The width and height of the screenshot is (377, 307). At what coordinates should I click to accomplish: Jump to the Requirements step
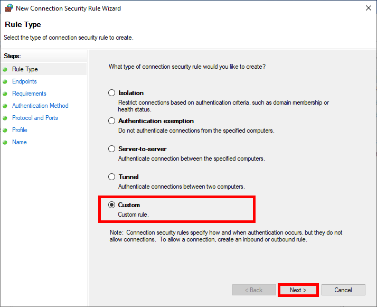coord(29,94)
